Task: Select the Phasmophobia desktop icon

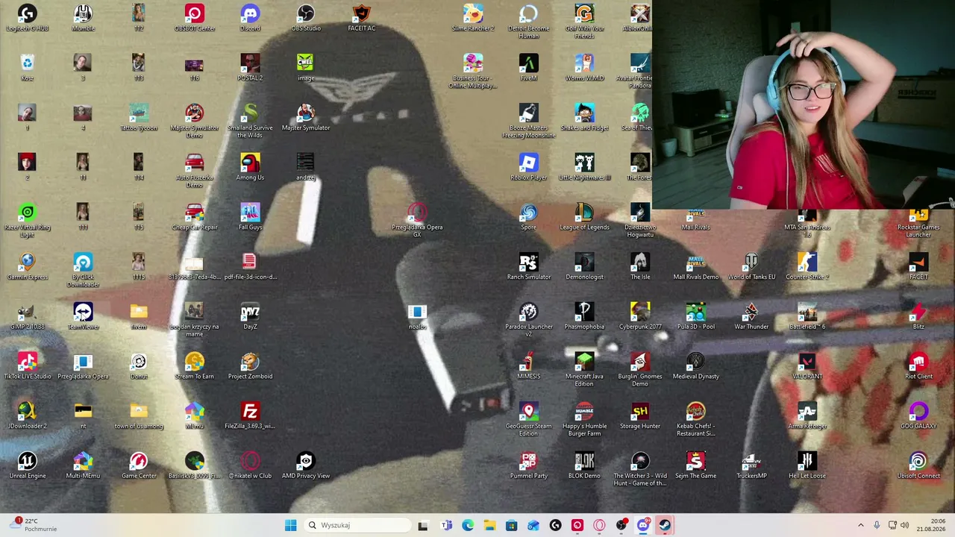Action: pyautogui.click(x=584, y=317)
